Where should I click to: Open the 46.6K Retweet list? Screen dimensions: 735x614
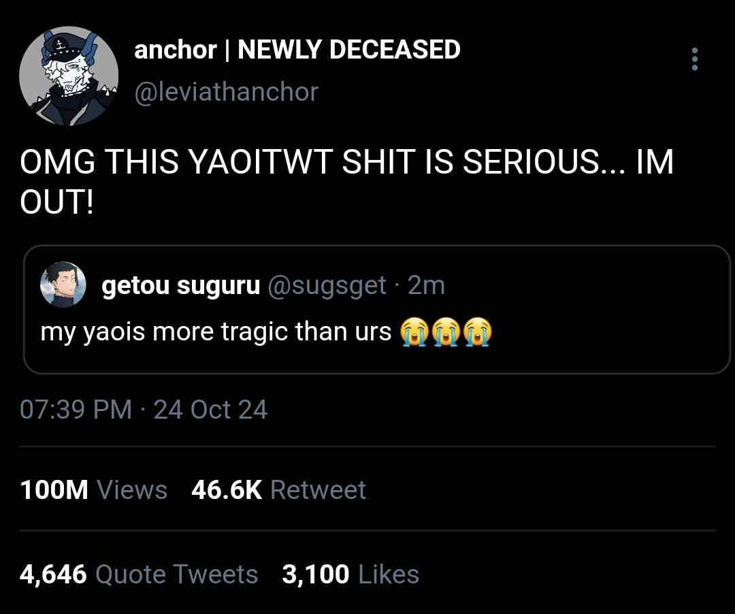click(278, 490)
